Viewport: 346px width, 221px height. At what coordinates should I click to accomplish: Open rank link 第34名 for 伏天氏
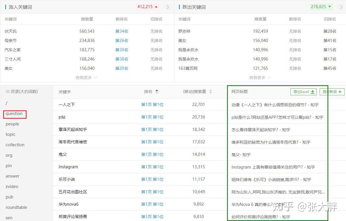coord(122,31)
